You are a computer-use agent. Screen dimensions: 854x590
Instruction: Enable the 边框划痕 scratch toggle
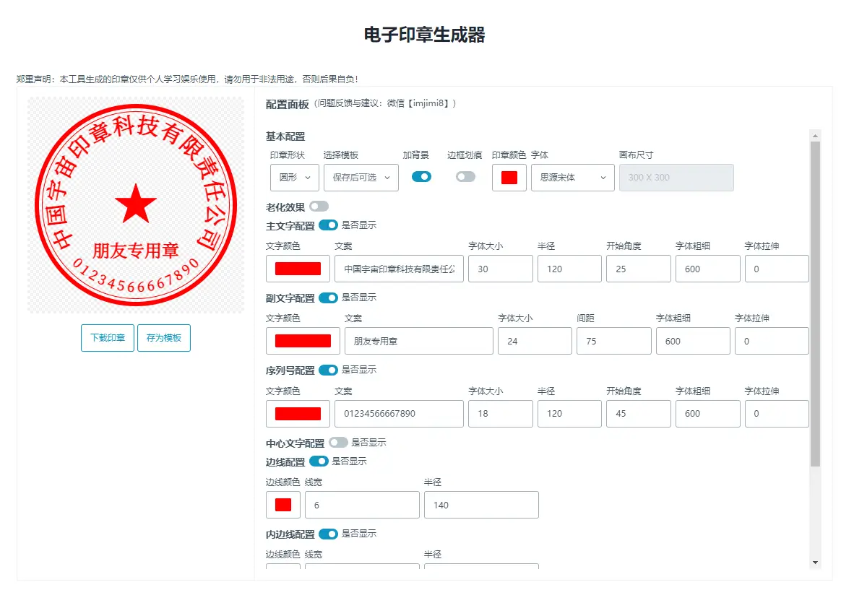click(465, 176)
